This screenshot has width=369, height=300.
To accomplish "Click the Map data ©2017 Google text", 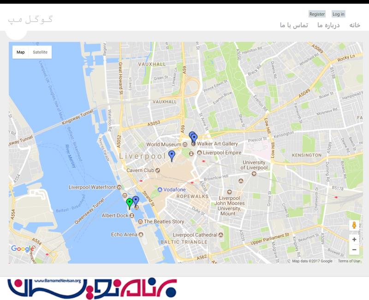I will pyautogui.click(x=312, y=261).
